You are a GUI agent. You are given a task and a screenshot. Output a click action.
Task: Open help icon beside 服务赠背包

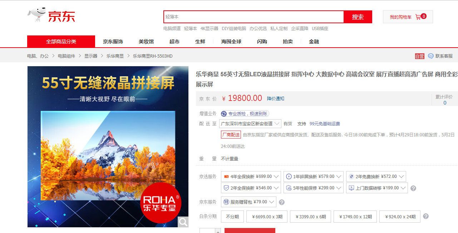tap(282, 202)
